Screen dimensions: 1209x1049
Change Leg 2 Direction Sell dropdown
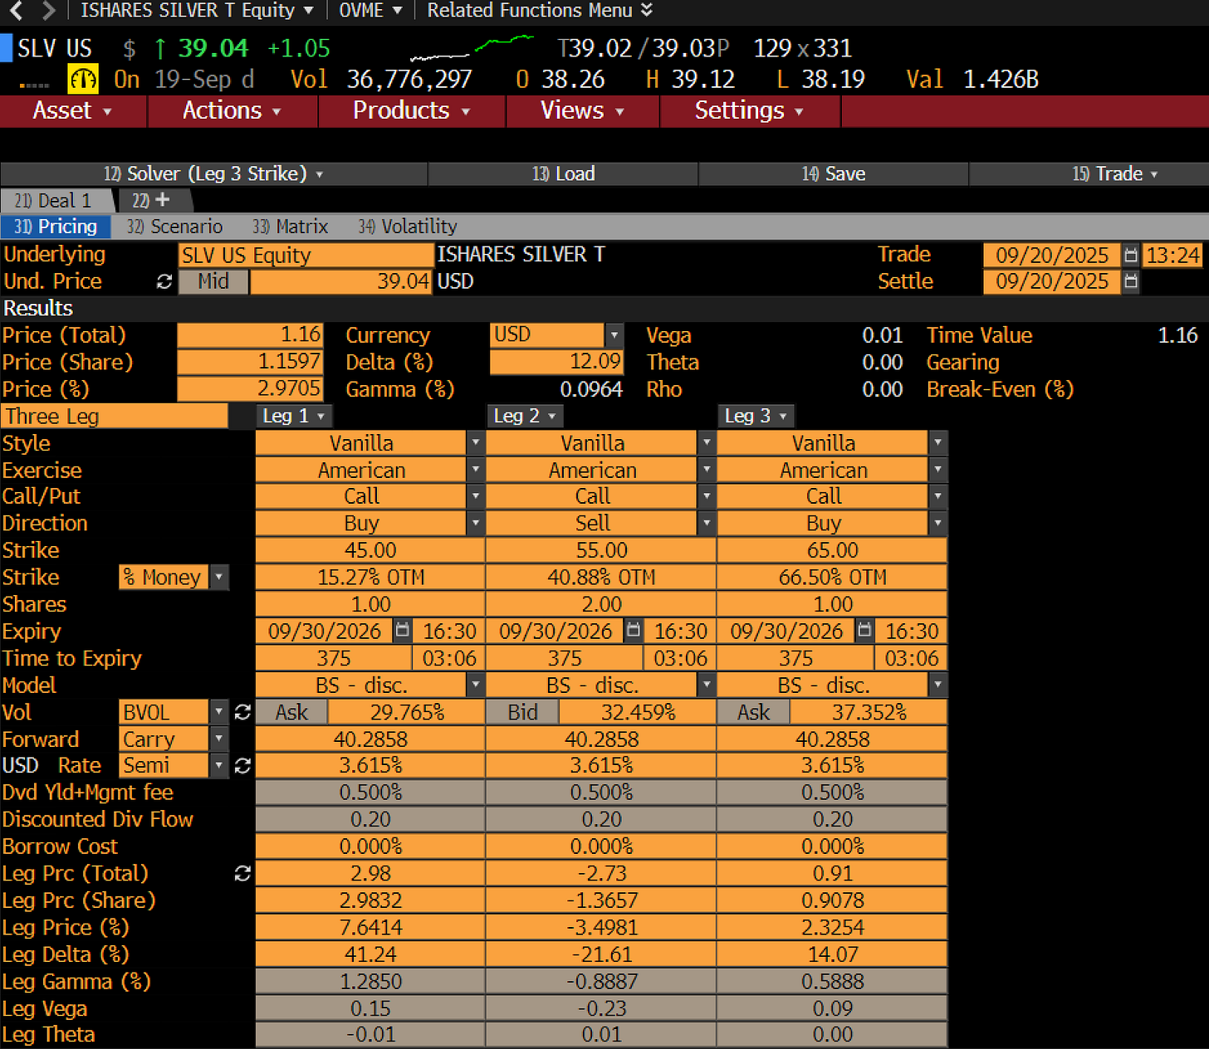pos(707,523)
